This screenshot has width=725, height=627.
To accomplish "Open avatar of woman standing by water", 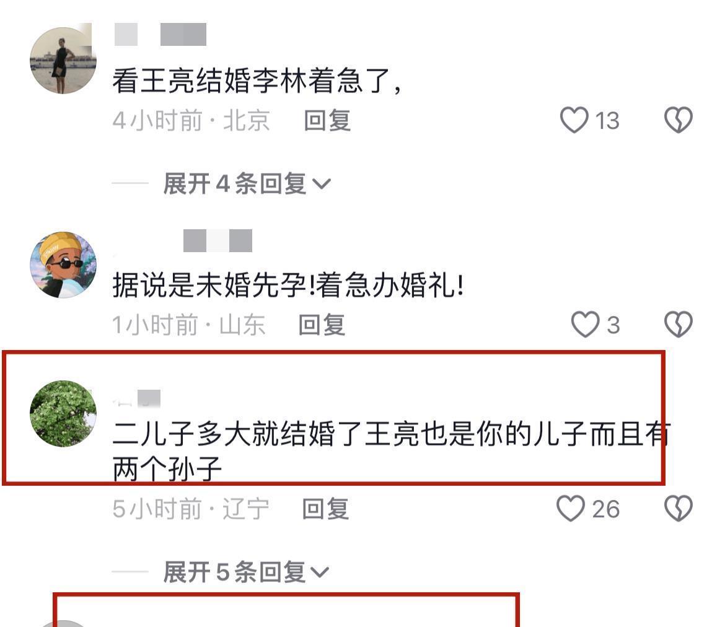I will coord(63,60).
